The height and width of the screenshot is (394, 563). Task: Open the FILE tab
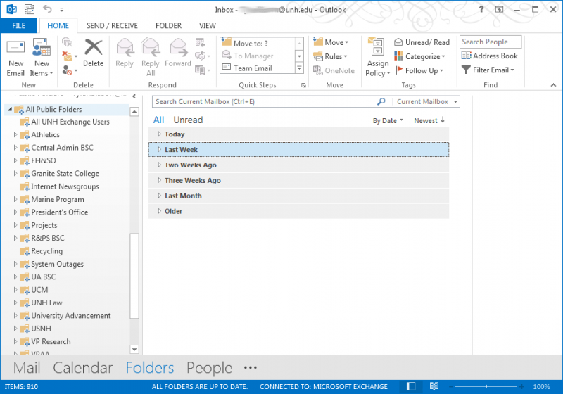click(x=19, y=25)
